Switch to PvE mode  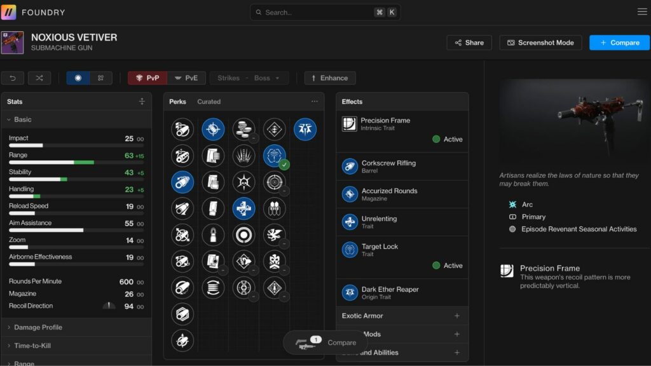pos(186,78)
